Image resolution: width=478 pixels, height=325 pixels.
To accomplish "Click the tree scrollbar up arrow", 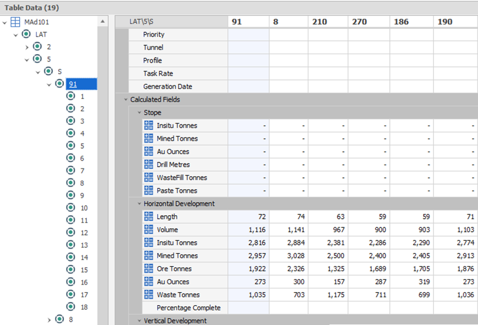I will coord(103,21).
